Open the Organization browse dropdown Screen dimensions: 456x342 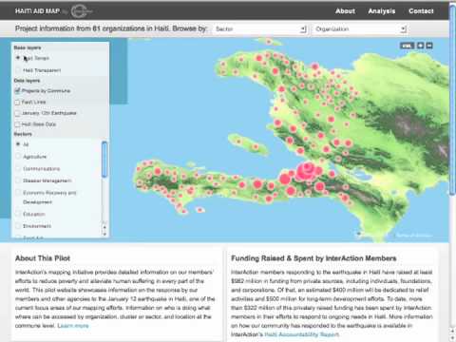click(x=360, y=29)
